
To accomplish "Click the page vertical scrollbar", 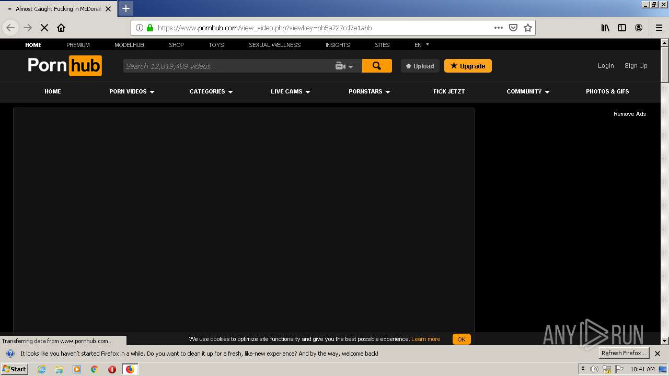I will tap(665, 192).
